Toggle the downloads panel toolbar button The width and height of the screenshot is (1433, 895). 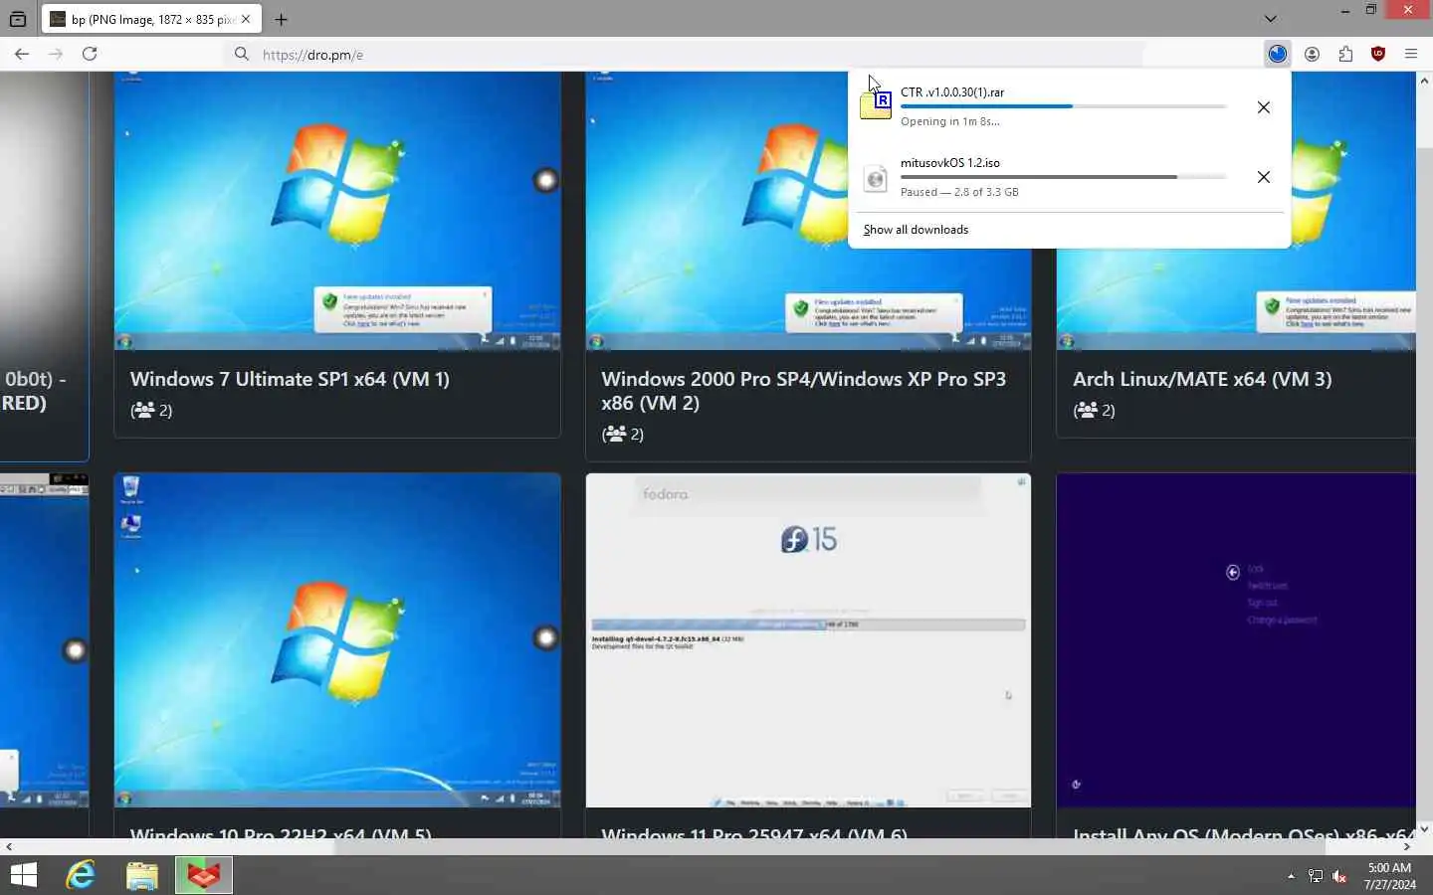coord(1278,54)
